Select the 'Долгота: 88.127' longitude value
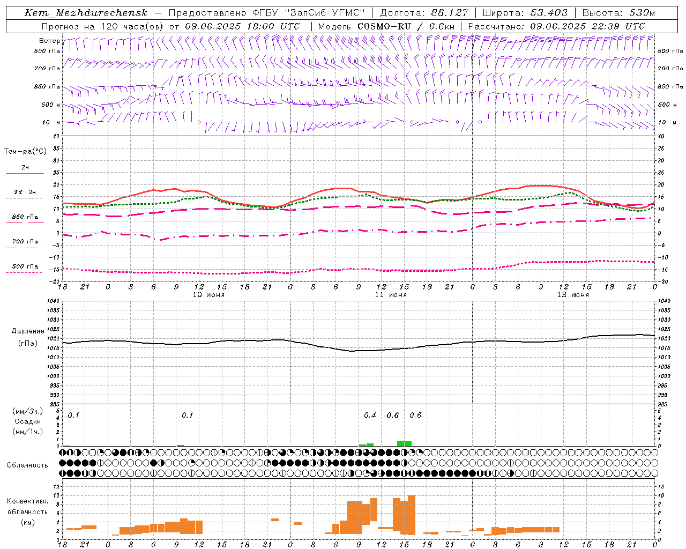Viewport: 686px width, 549px height. 424,13
